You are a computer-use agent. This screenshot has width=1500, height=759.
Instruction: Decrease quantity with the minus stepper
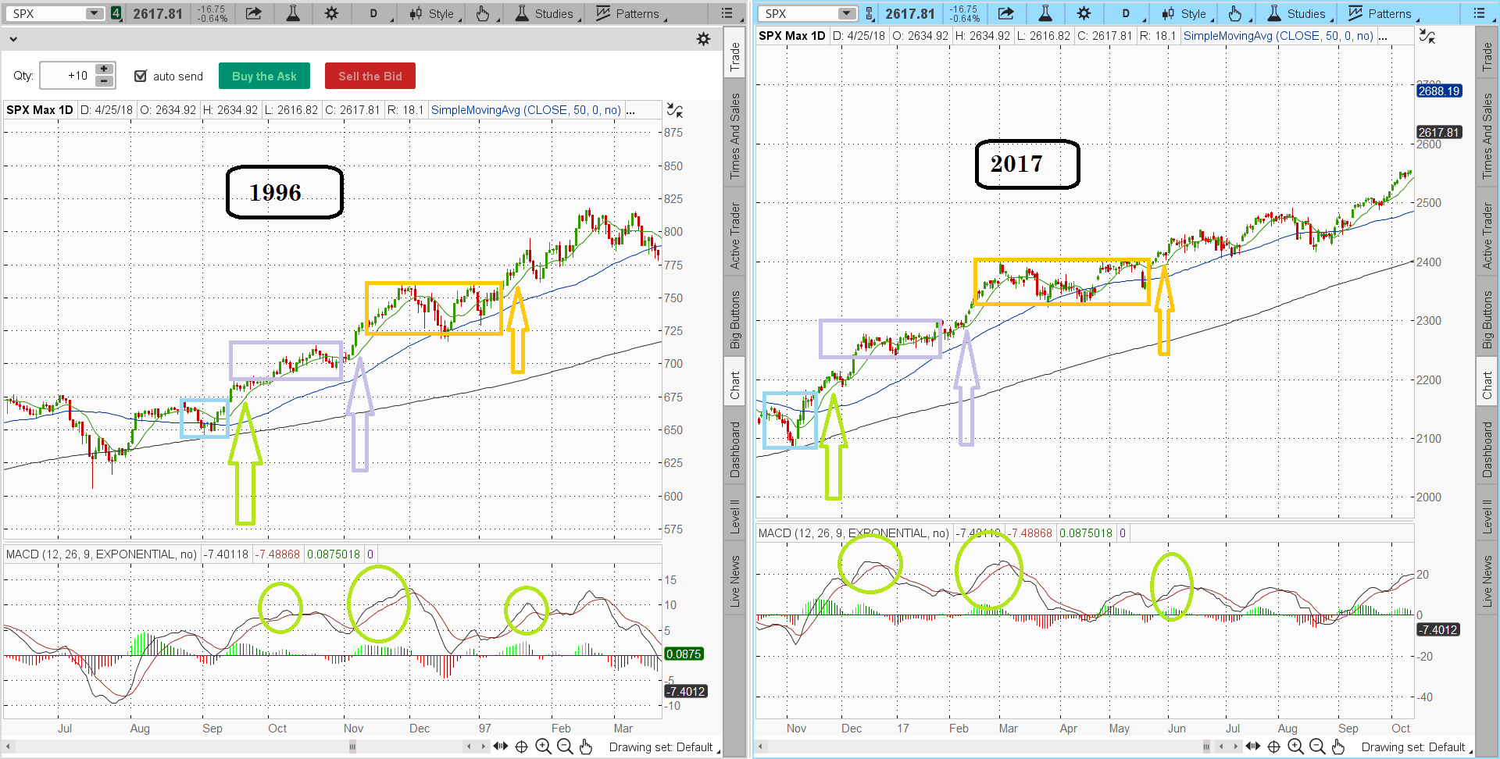(104, 81)
